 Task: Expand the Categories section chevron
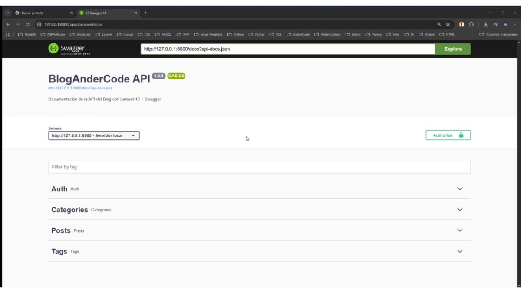[460, 209]
